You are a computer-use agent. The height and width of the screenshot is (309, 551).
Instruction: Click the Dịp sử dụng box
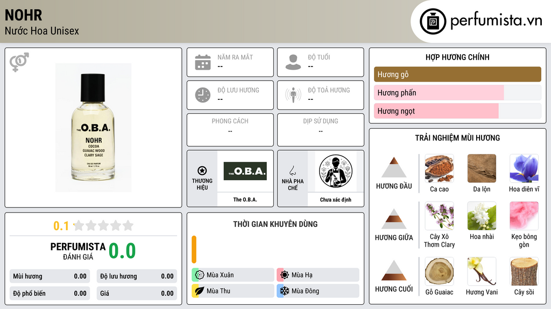point(321,130)
